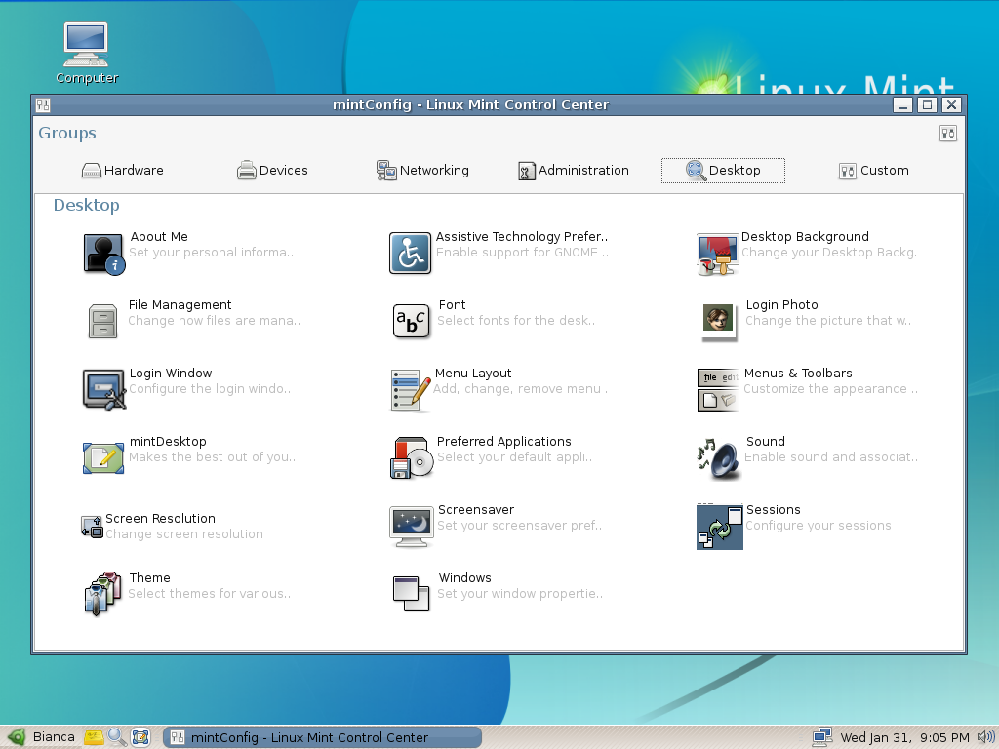Switch to the Devices group
Screen dimensions: 999x749
pos(272,171)
